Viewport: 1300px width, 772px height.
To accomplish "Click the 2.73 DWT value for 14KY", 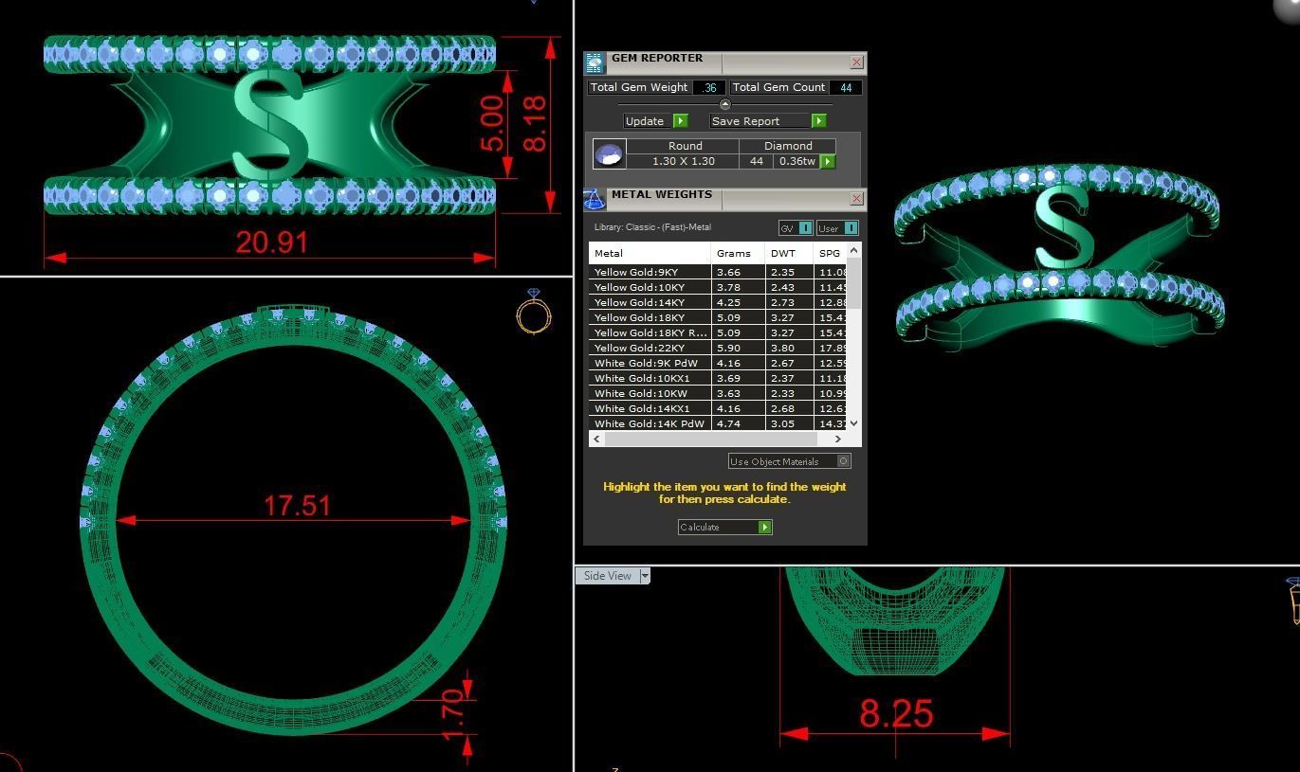I will 782,302.
